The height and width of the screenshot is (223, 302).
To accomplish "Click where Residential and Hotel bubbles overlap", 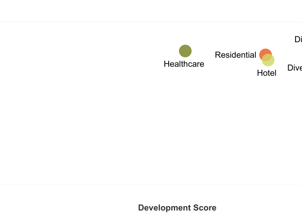I will (x=267, y=58).
